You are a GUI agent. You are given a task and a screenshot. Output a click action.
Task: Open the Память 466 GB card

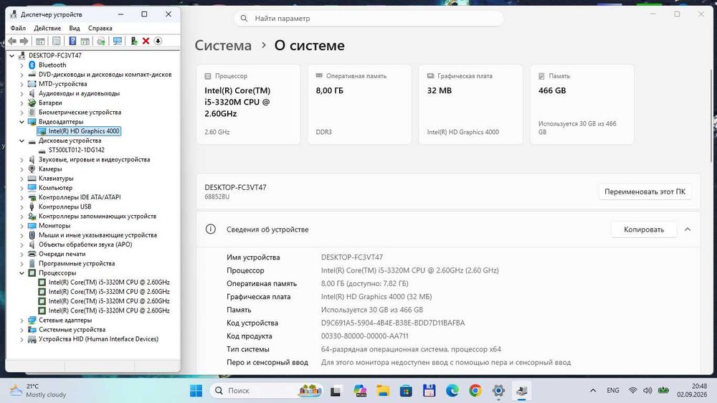(582, 104)
